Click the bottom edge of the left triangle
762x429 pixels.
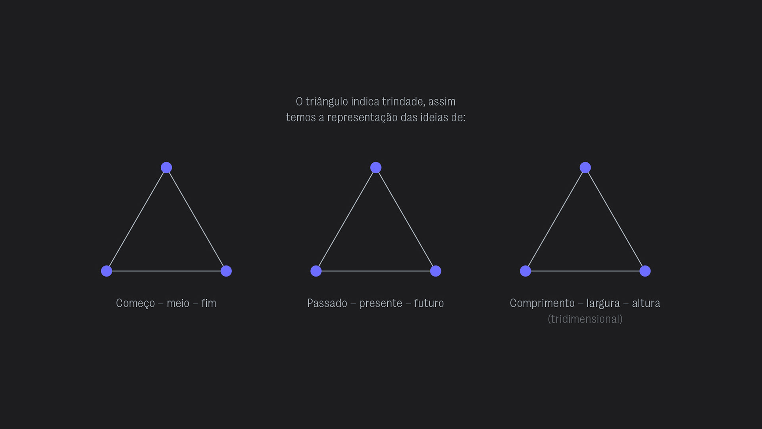click(x=166, y=271)
